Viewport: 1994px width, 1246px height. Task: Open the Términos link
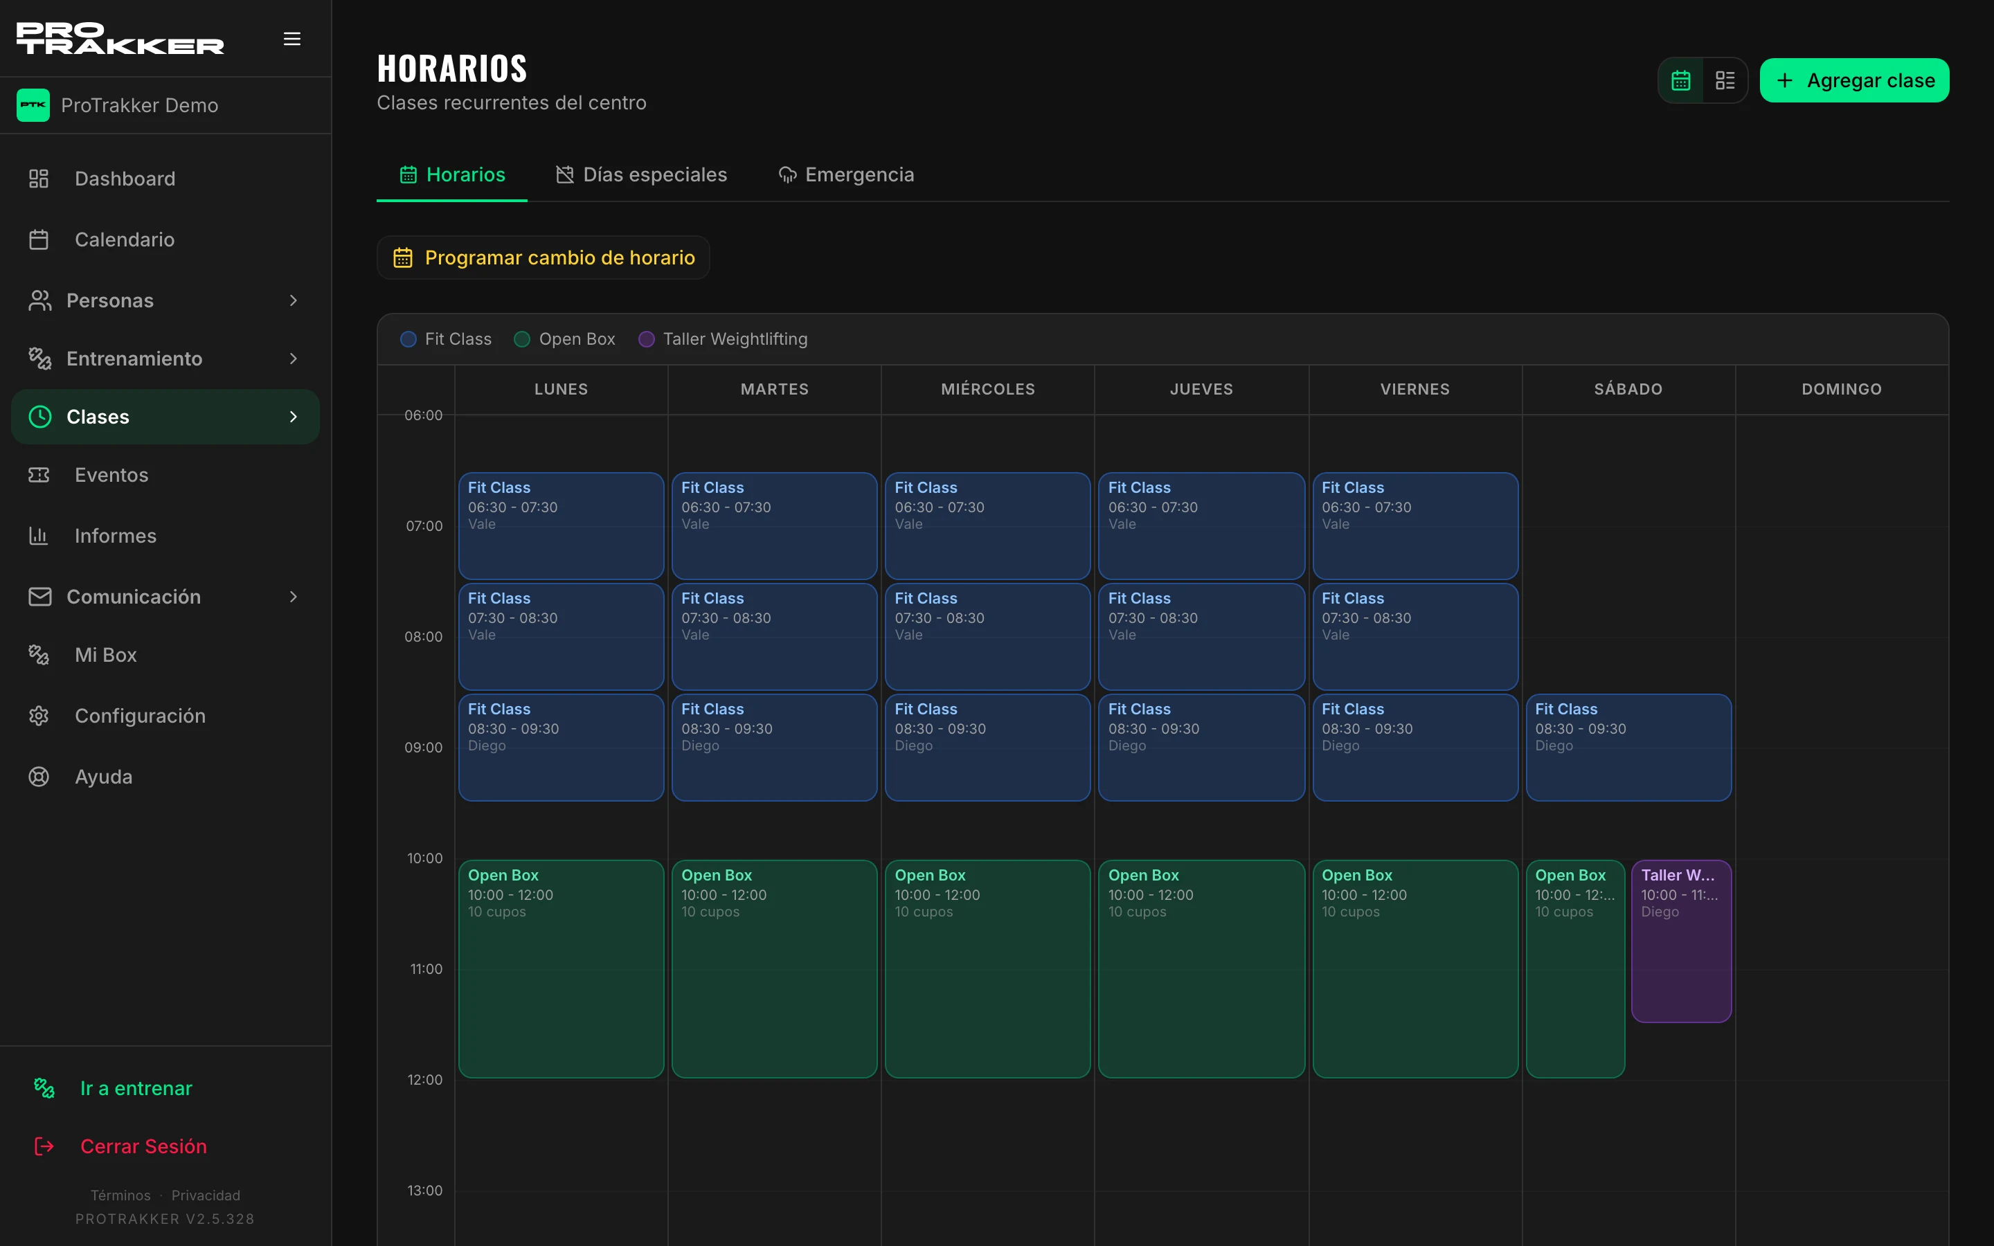[120, 1195]
